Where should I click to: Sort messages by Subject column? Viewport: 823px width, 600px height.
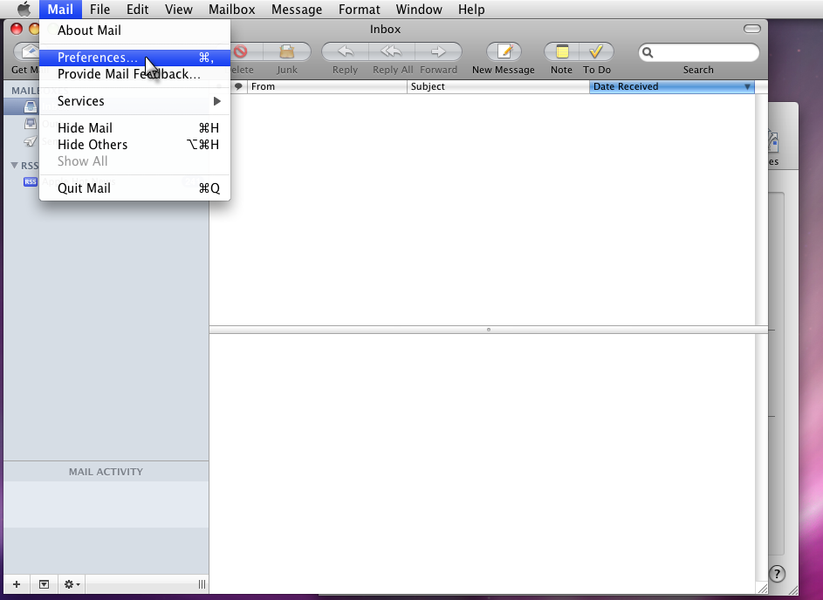(x=497, y=86)
